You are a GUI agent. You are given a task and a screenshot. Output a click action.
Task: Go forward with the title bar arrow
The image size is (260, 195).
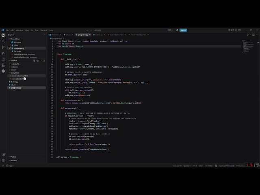click(x=91, y=30)
